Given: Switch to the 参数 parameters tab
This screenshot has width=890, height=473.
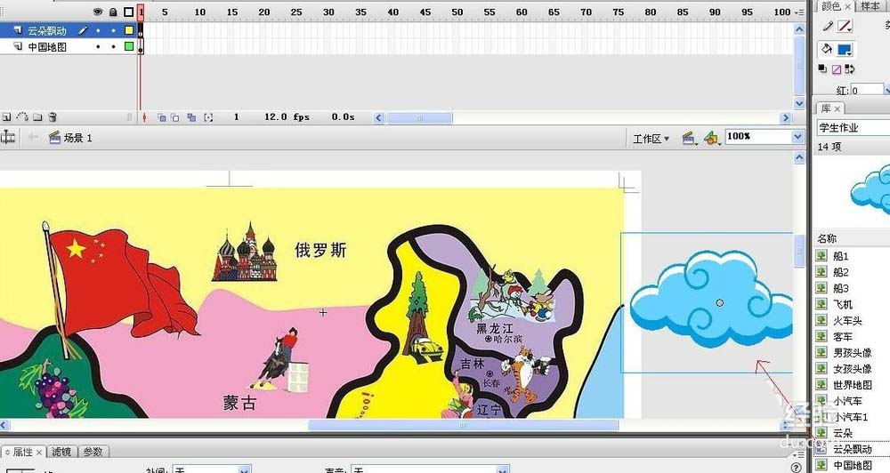Looking at the screenshot, I should tap(93, 452).
